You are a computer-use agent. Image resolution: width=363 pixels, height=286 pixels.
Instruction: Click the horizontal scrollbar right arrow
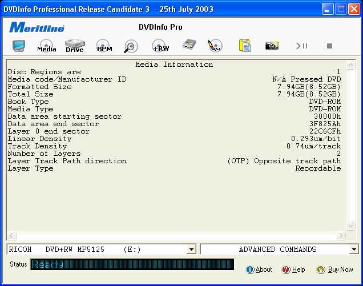pyautogui.click(x=341, y=236)
